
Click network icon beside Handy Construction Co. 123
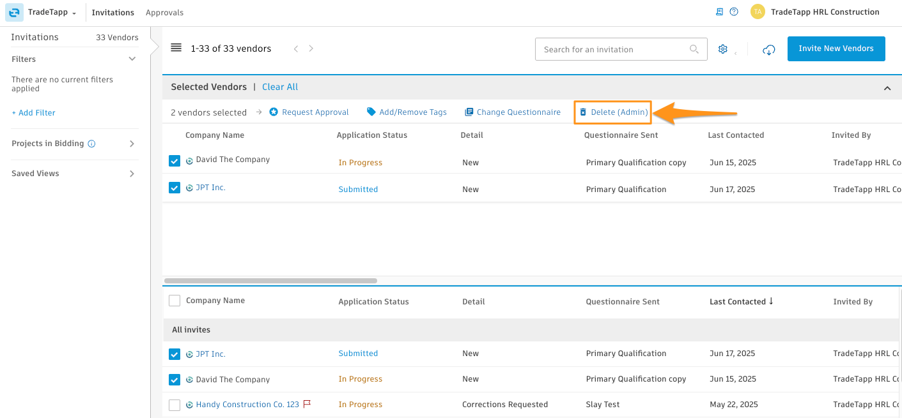189,405
